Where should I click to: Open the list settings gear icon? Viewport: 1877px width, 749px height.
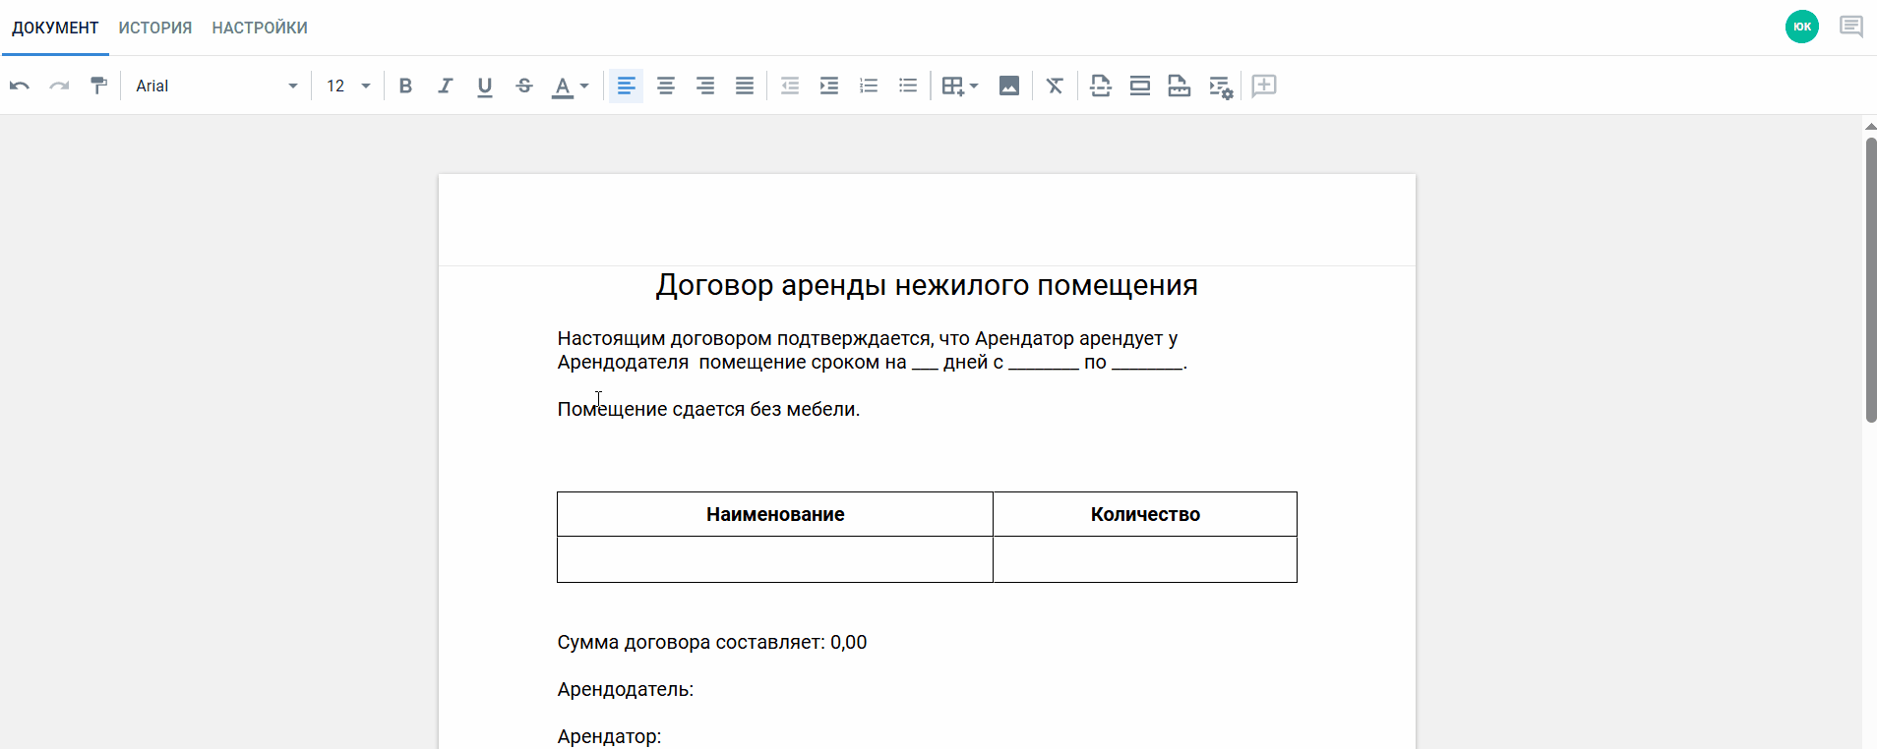click(1221, 86)
